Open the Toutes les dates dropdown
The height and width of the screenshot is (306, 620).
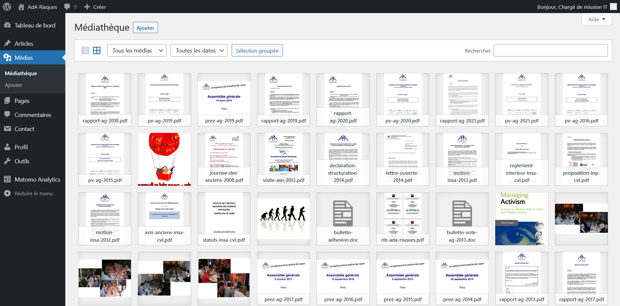pyautogui.click(x=199, y=50)
